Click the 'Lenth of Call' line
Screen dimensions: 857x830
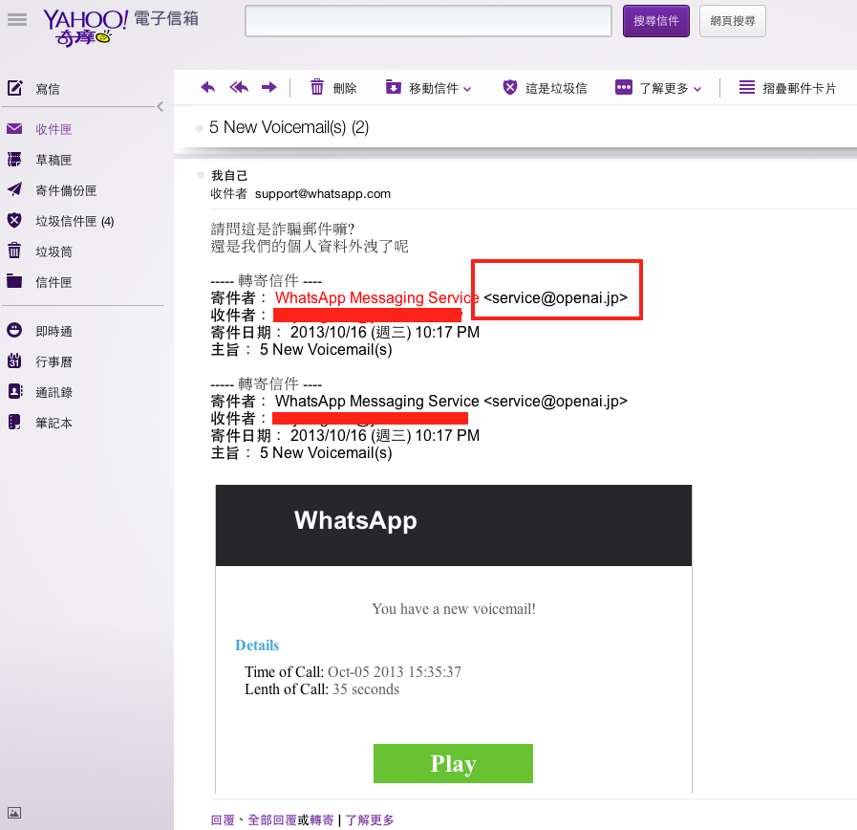(x=322, y=688)
